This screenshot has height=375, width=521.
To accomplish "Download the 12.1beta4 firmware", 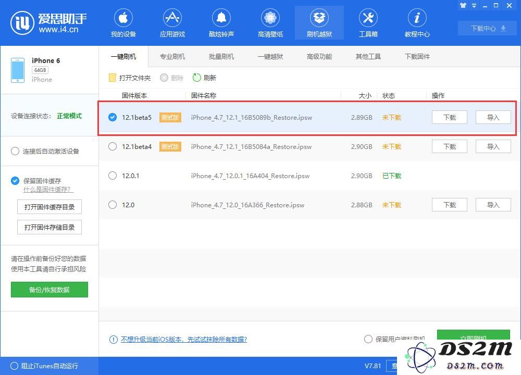I will point(450,146).
